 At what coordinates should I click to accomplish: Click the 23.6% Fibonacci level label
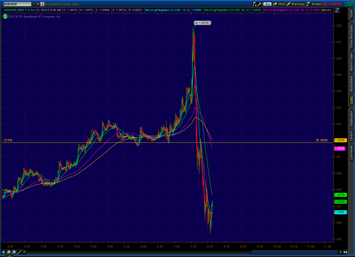click(8, 140)
